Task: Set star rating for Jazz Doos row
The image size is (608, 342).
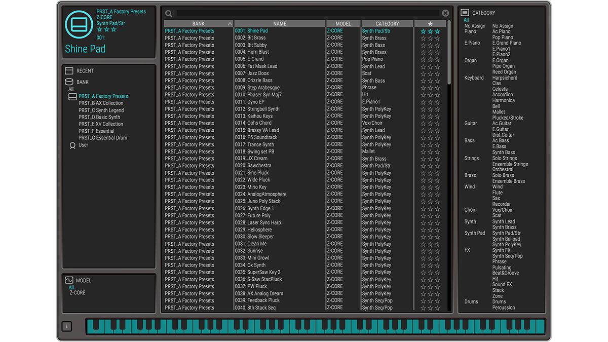Action: click(x=430, y=73)
